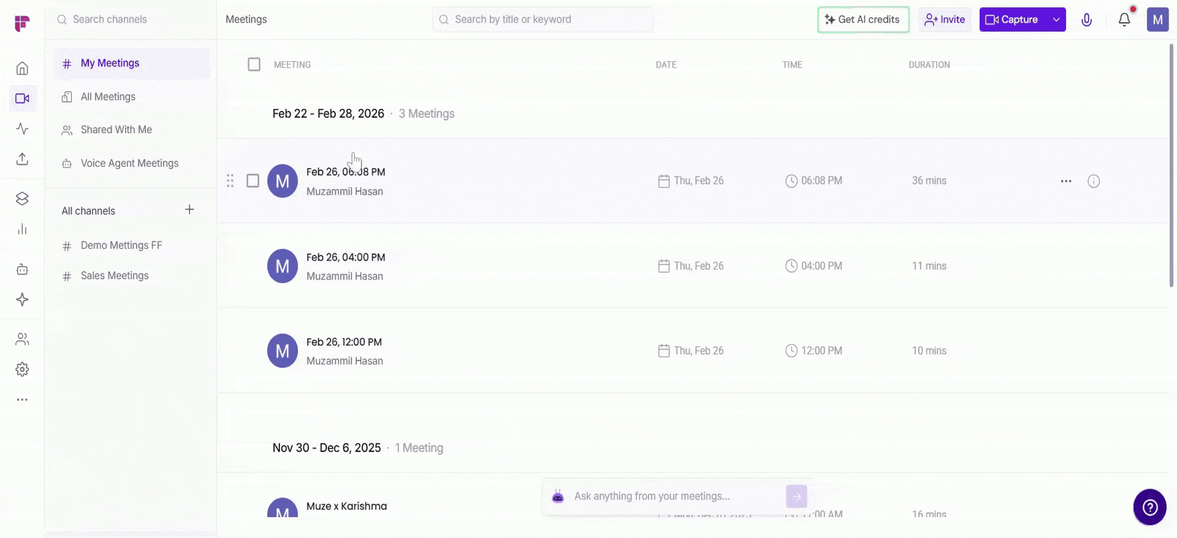Open the notifications bell
The height and width of the screenshot is (538, 1177).
coord(1124,20)
